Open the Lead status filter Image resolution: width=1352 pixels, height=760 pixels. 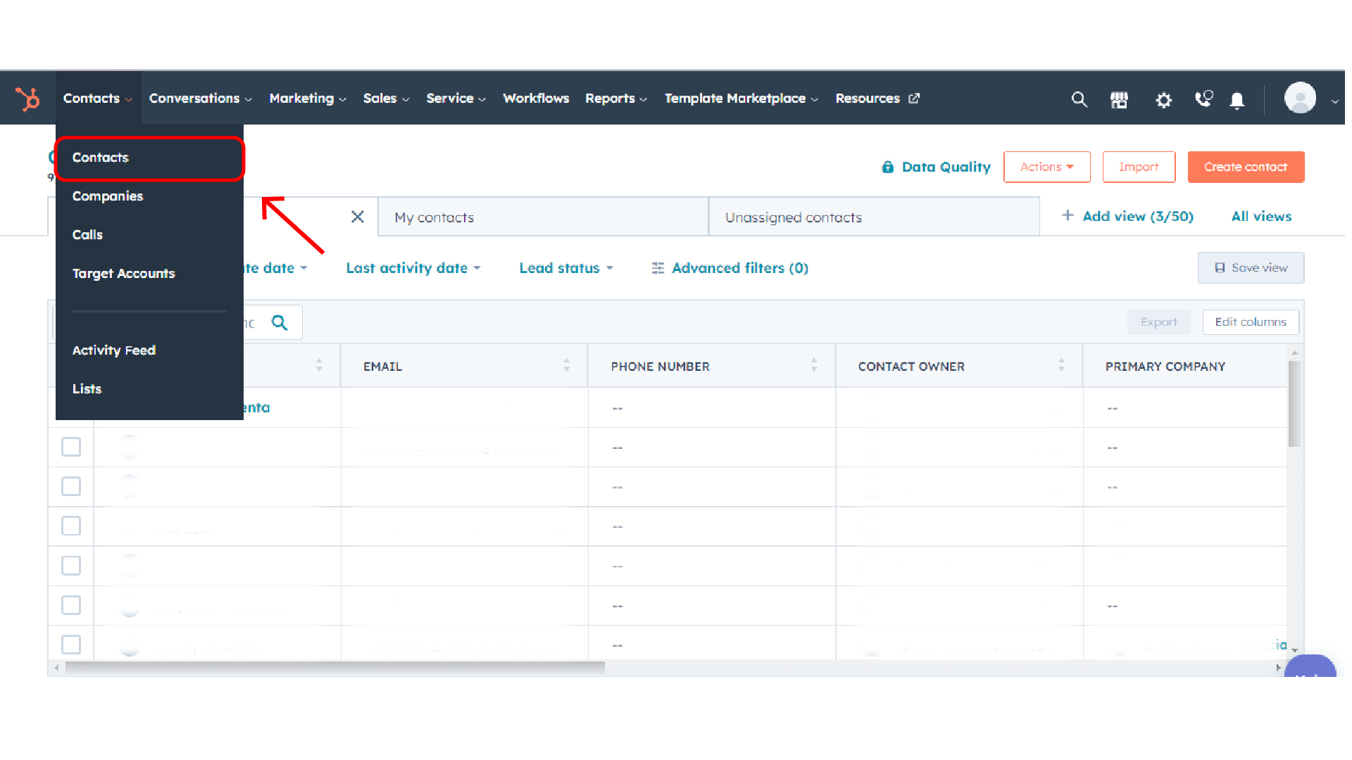[x=566, y=268]
